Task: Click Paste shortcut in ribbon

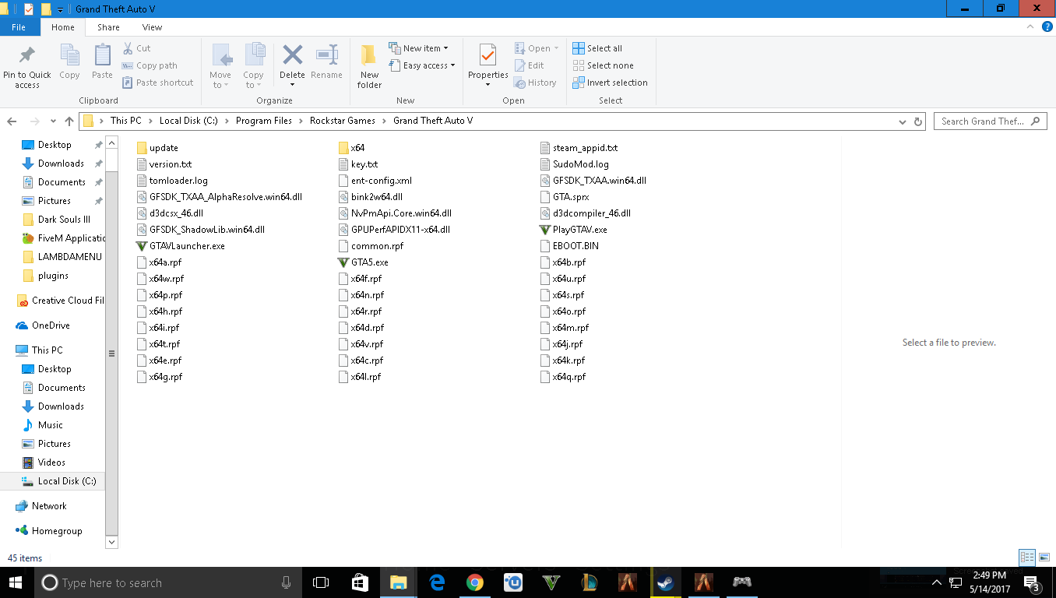Action: pos(157,83)
